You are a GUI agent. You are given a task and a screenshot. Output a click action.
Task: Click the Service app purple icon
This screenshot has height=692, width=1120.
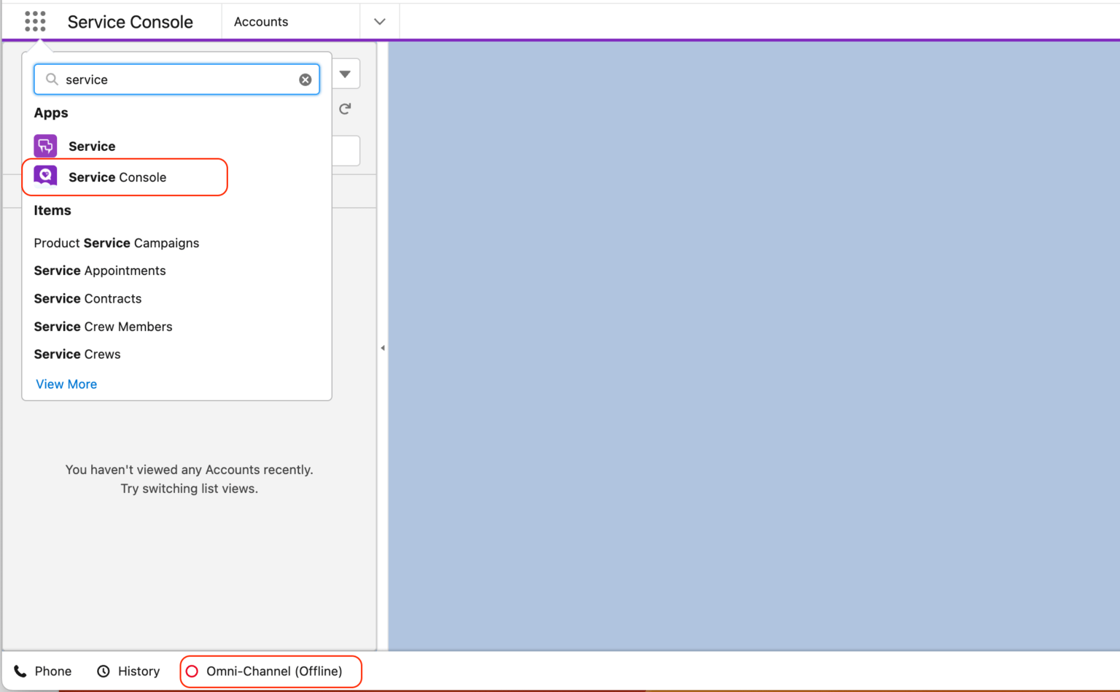(44, 146)
